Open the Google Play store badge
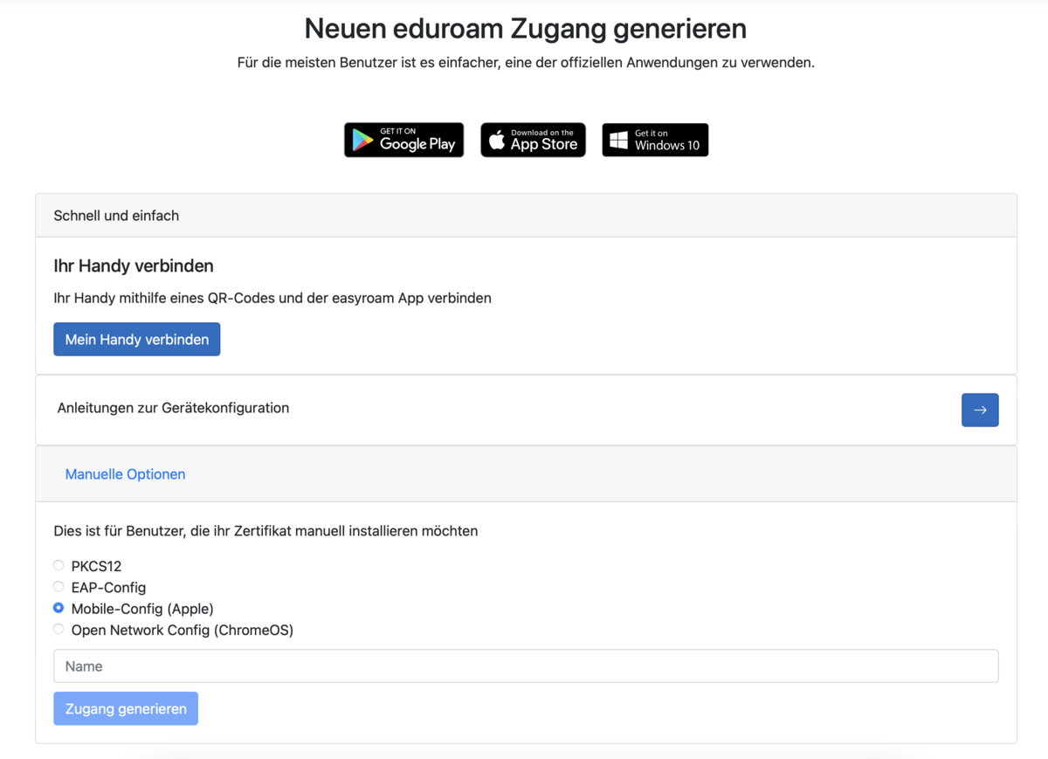Viewport: 1048px width, 759px height. pyautogui.click(x=403, y=140)
